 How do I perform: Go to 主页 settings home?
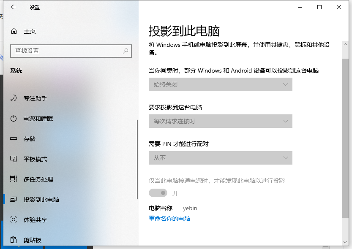pyautogui.click(x=30, y=31)
